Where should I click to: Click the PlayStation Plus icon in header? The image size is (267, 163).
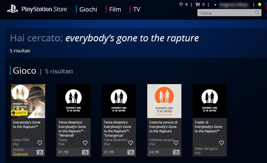(260, 4)
